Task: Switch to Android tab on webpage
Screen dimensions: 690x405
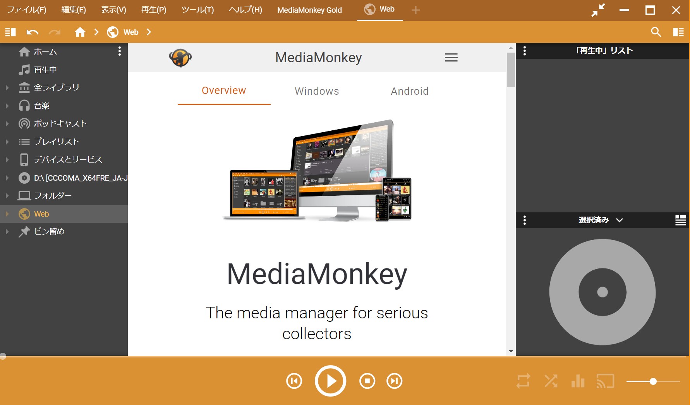Action: [x=410, y=91]
